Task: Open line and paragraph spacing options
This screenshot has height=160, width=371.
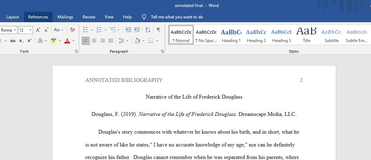Action: pyautogui.click(x=122, y=41)
